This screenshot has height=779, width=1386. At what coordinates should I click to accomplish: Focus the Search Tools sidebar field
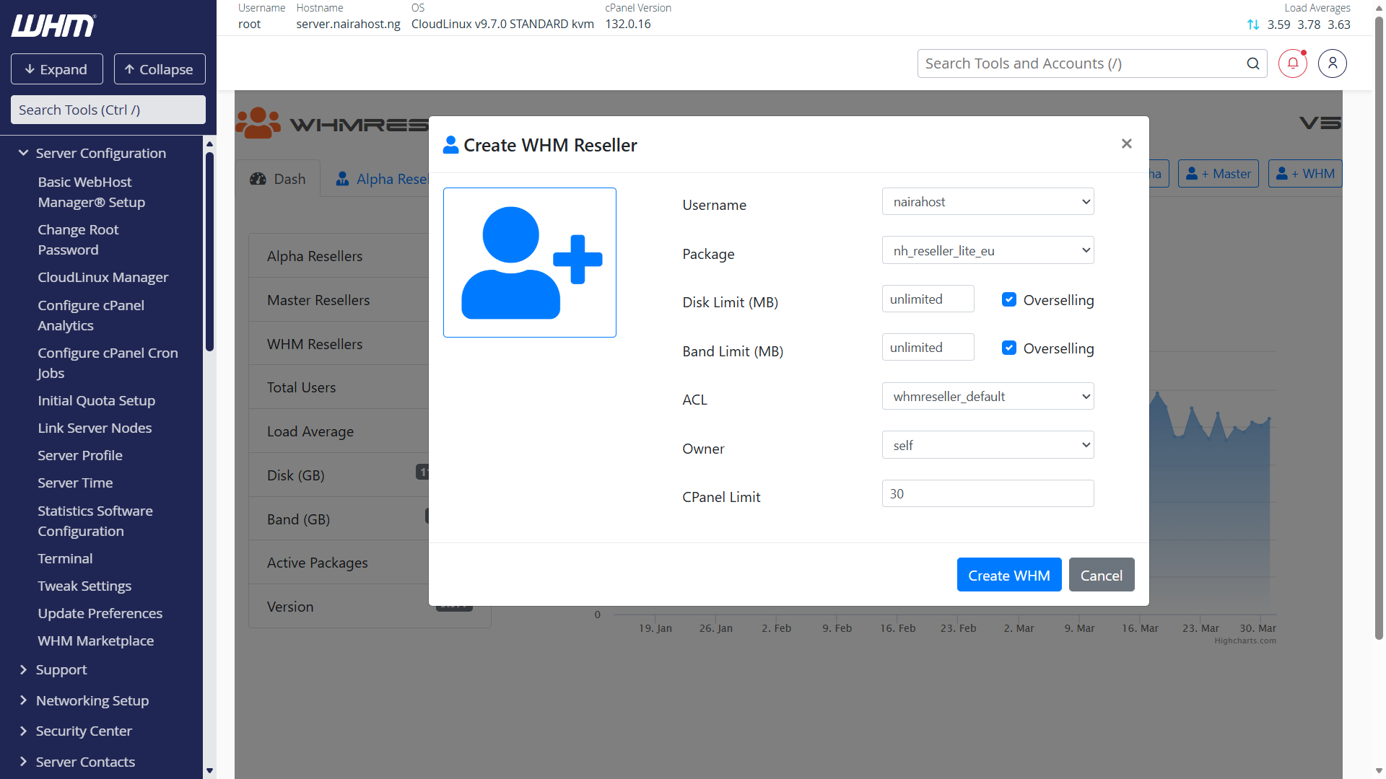pyautogui.click(x=108, y=110)
